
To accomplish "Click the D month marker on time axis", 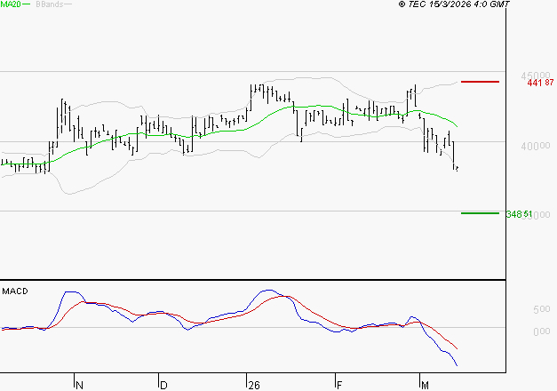I will pyautogui.click(x=163, y=386).
